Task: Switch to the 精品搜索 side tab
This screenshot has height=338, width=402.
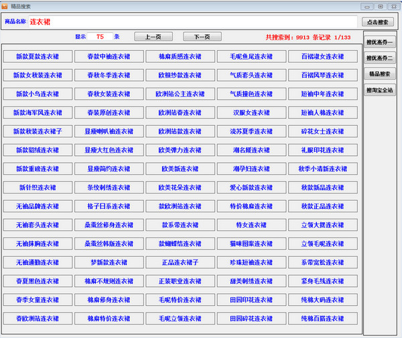Action: point(380,74)
